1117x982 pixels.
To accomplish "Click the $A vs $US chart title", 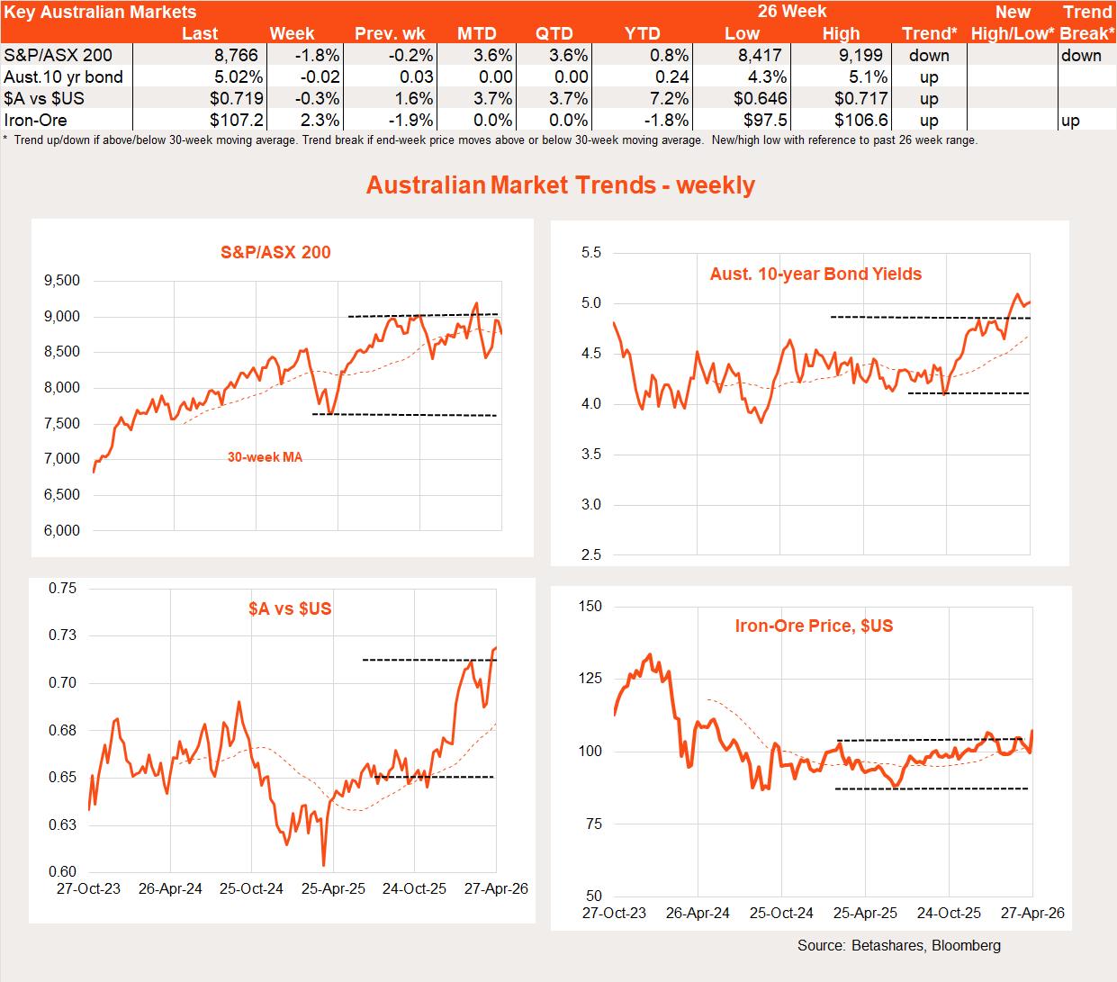I will (x=290, y=608).
